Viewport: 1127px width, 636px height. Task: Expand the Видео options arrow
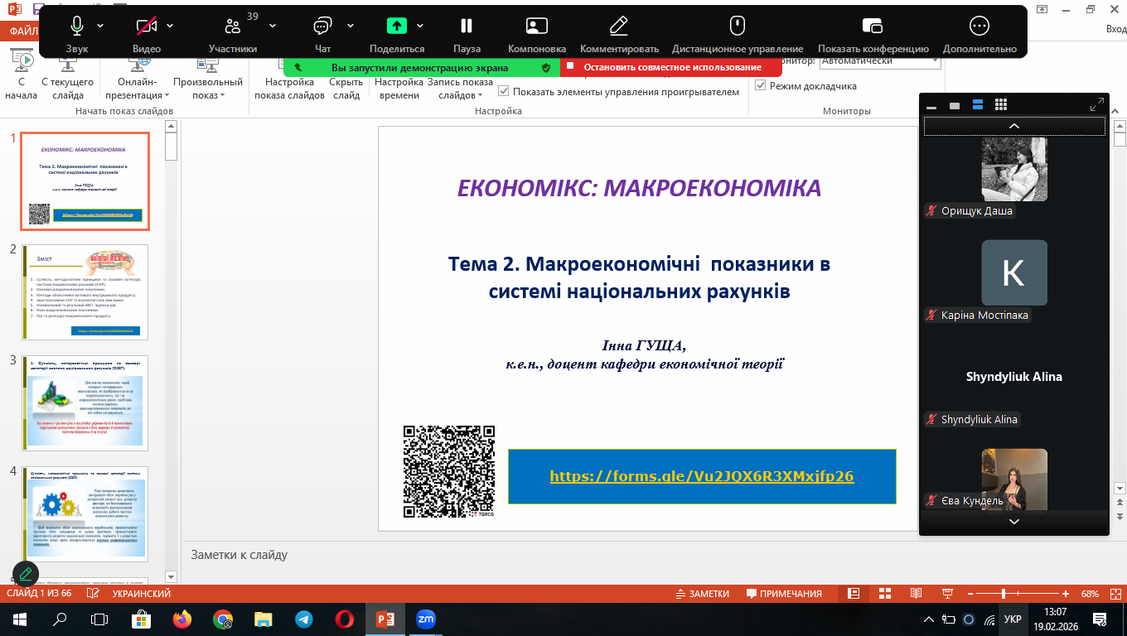[x=170, y=26]
